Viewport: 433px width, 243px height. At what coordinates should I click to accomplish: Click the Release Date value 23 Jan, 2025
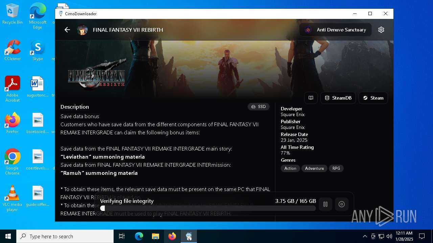(x=294, y=140)
